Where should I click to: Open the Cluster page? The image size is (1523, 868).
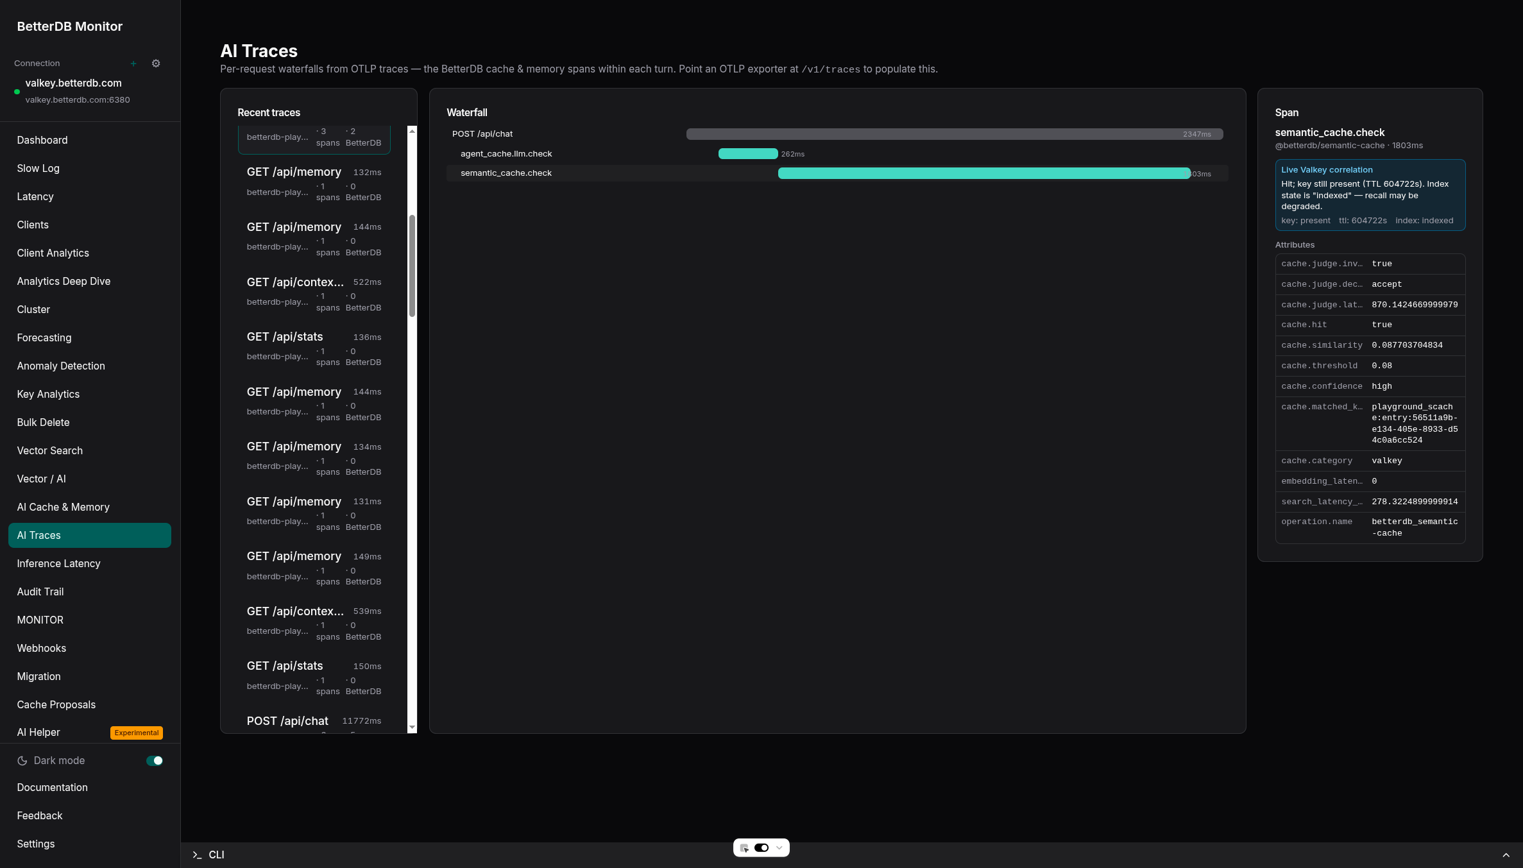[x=90, y=309]
